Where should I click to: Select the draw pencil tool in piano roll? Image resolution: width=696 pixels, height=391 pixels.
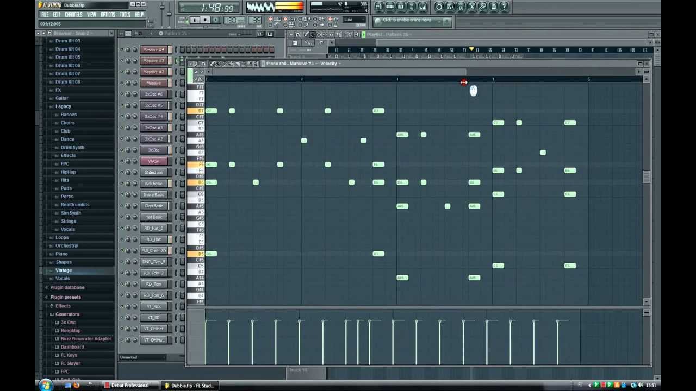pos(212,64)
